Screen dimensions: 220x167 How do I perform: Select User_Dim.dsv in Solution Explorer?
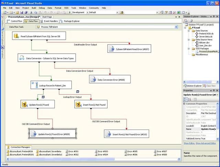(x=203, y=46)
